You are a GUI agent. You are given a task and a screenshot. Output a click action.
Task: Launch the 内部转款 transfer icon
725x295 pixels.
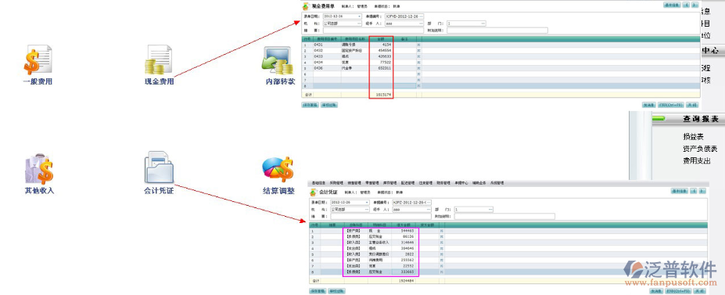(x=278, y=60)
